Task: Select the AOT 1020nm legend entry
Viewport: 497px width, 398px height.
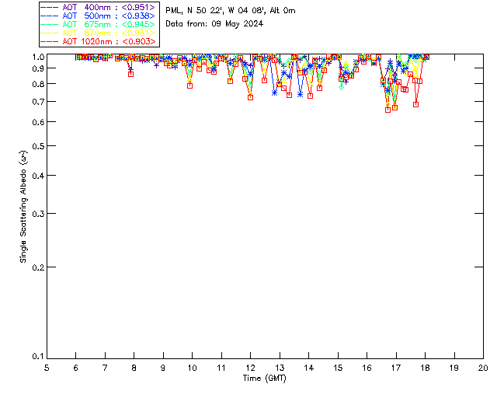Action: pyautogui.click(x=98, y=41)
